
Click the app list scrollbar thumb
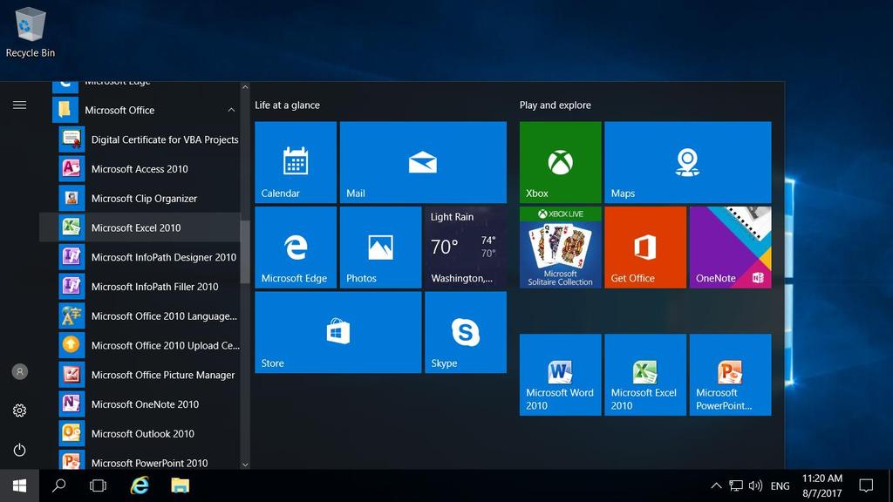click(245, 252)
